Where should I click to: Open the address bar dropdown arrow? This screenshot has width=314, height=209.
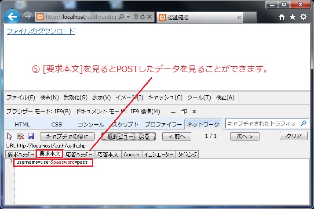pyautogui.click(x=128, y=17)
